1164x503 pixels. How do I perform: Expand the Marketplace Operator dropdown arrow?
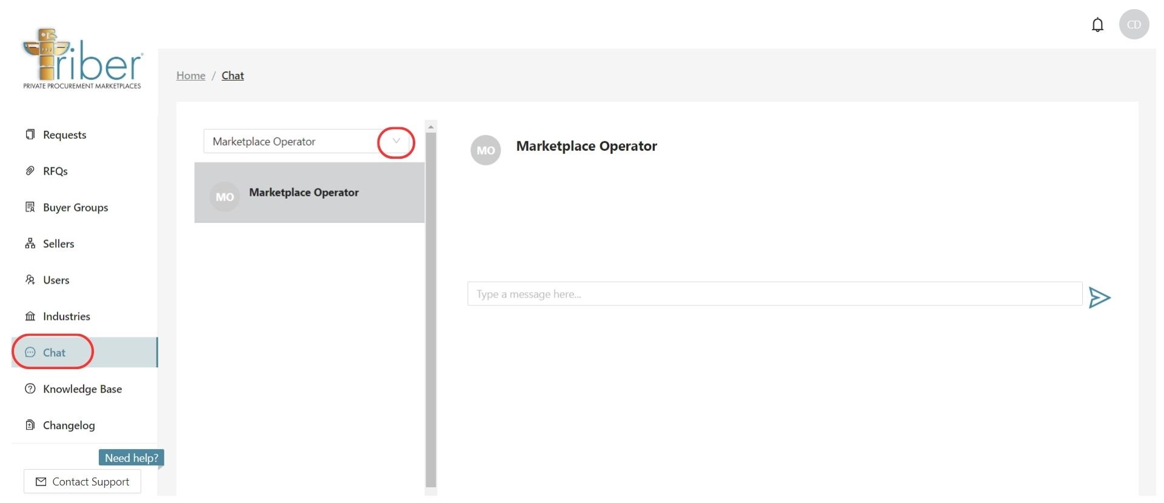point(396,141)
